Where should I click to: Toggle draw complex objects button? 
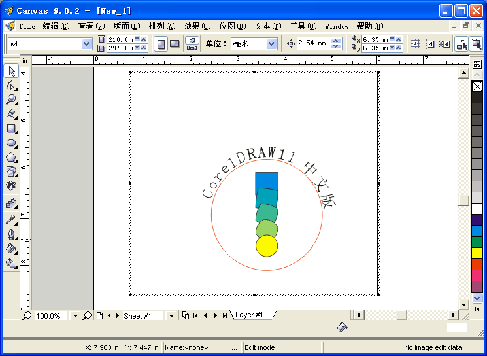coord(462,44)
